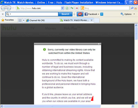Viewport: 138px width, 108px height.
Task: Close the Hulu sorry message dialog
Action: pos(99,44)
